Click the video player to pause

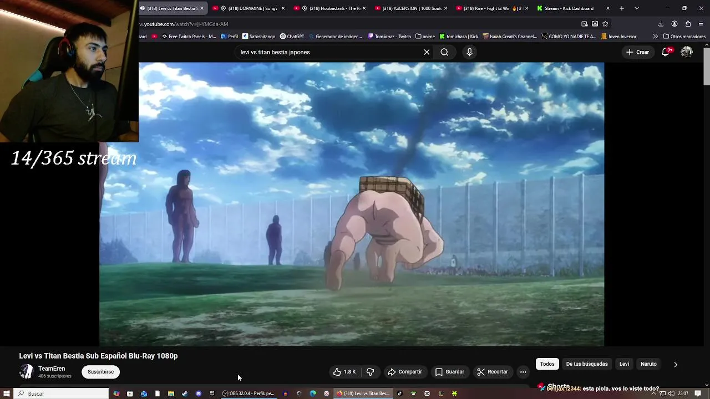click(352, 204)
